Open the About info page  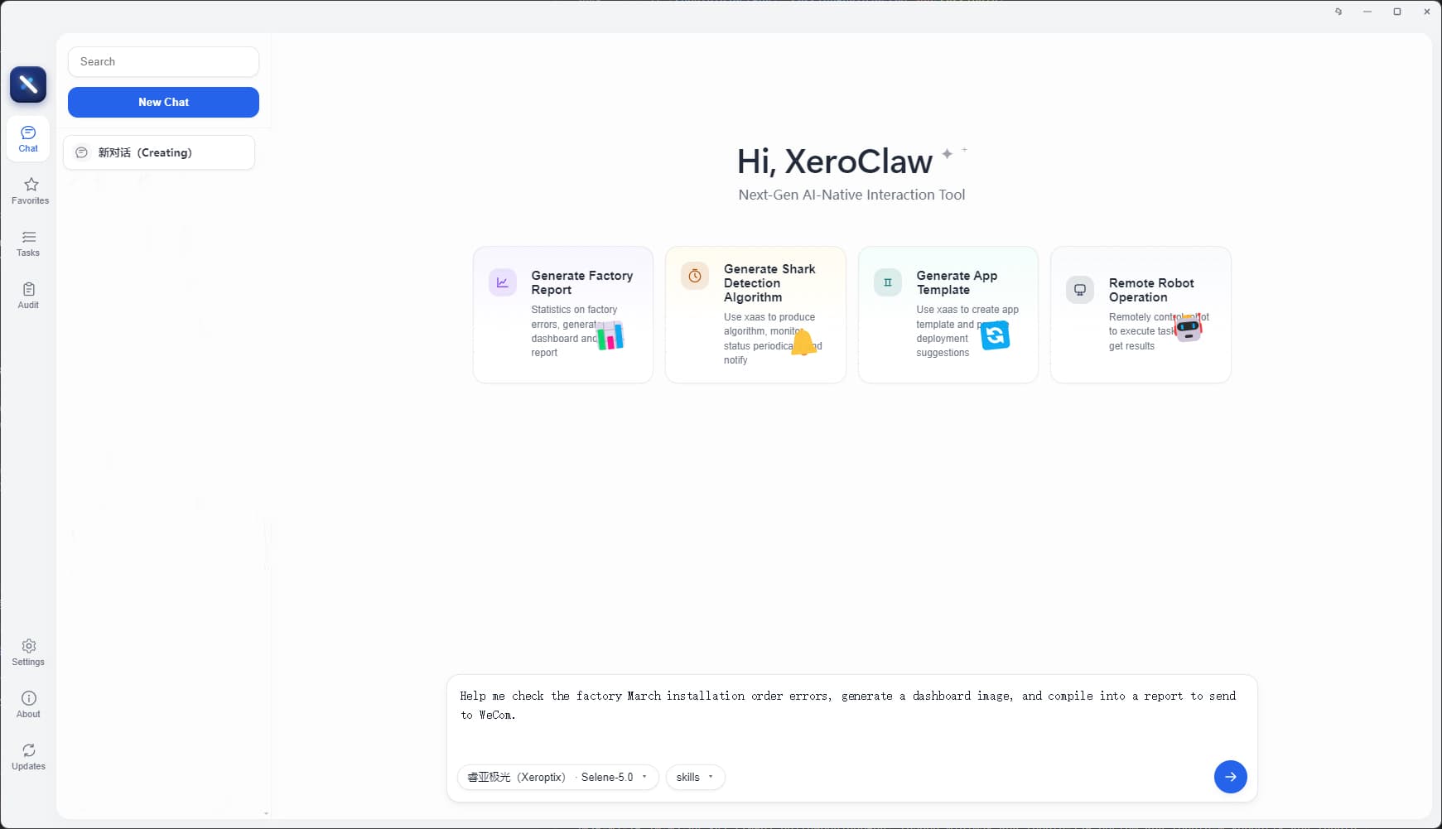point(28,704)
